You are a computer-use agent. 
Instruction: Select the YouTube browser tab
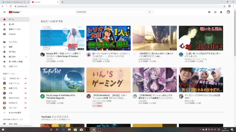point(45,2)
